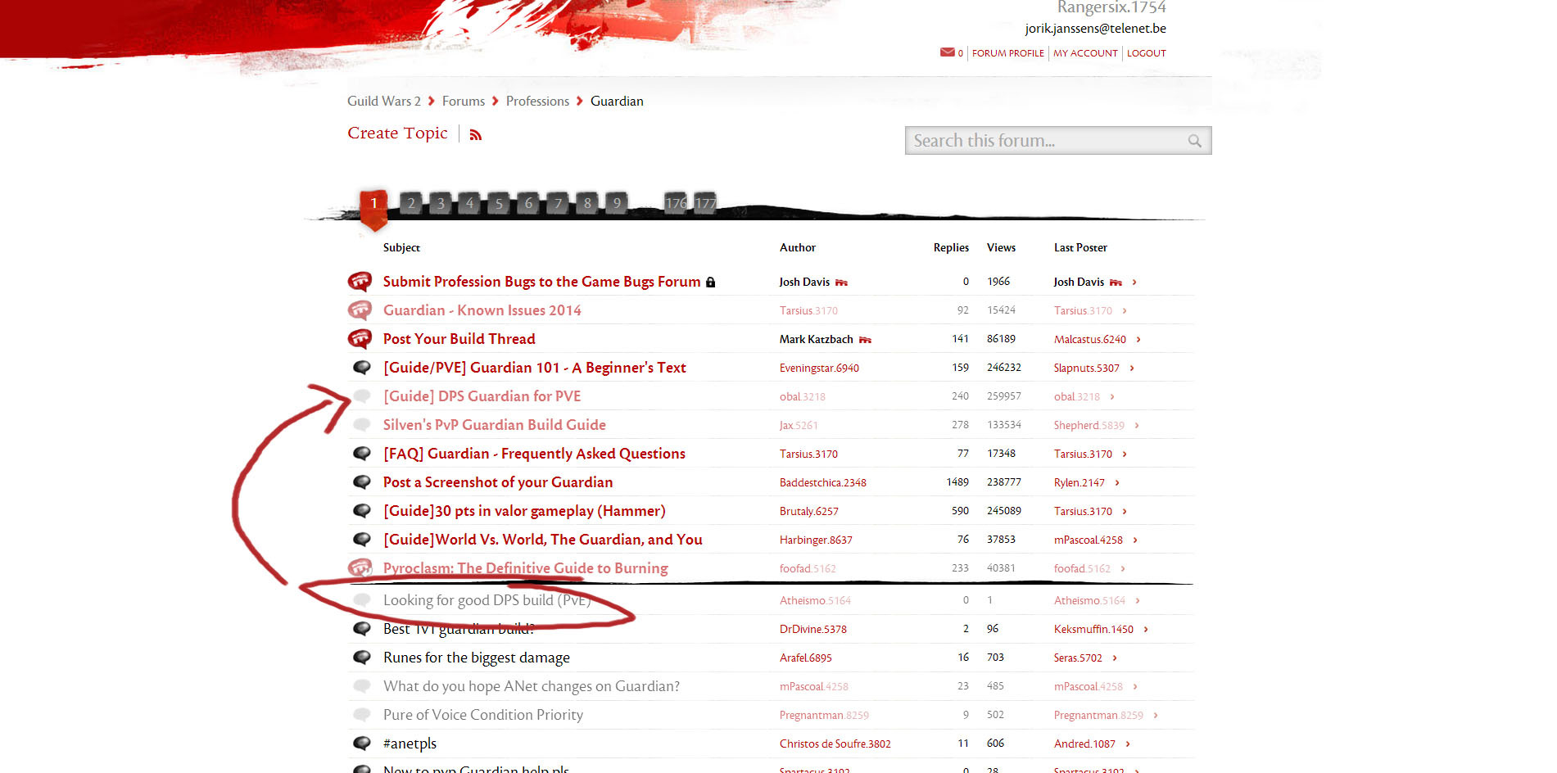Screen dimensions: 1557x773
Task: Jump to last post arrow by Shepherd.5839
Action: point(1137,425)
